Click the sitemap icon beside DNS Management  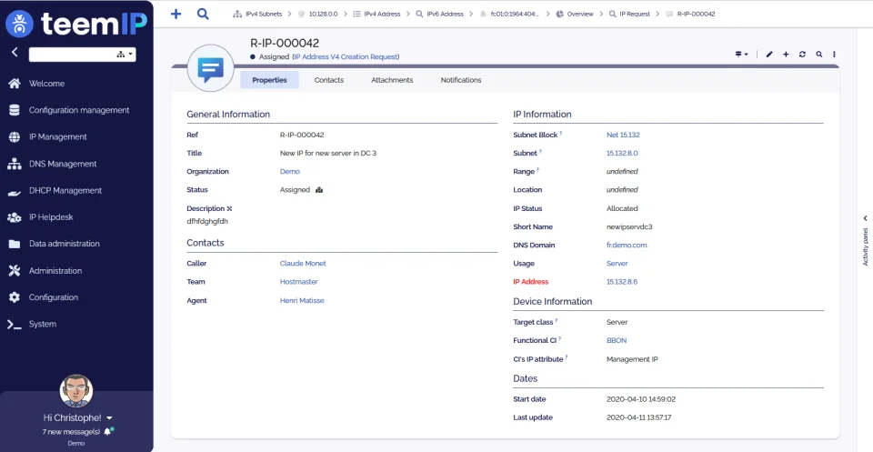(x=15, y=164)
